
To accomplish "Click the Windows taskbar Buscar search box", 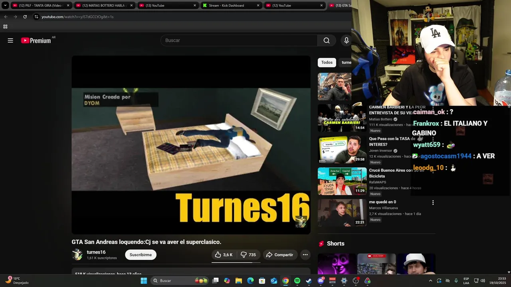I will click(180, 281).
